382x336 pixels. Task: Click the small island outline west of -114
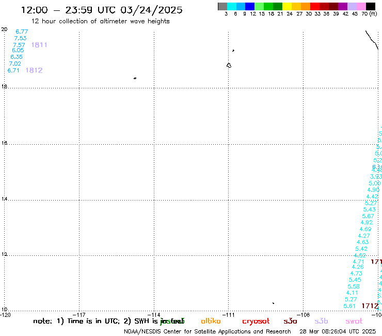click(x=135, y=79)
